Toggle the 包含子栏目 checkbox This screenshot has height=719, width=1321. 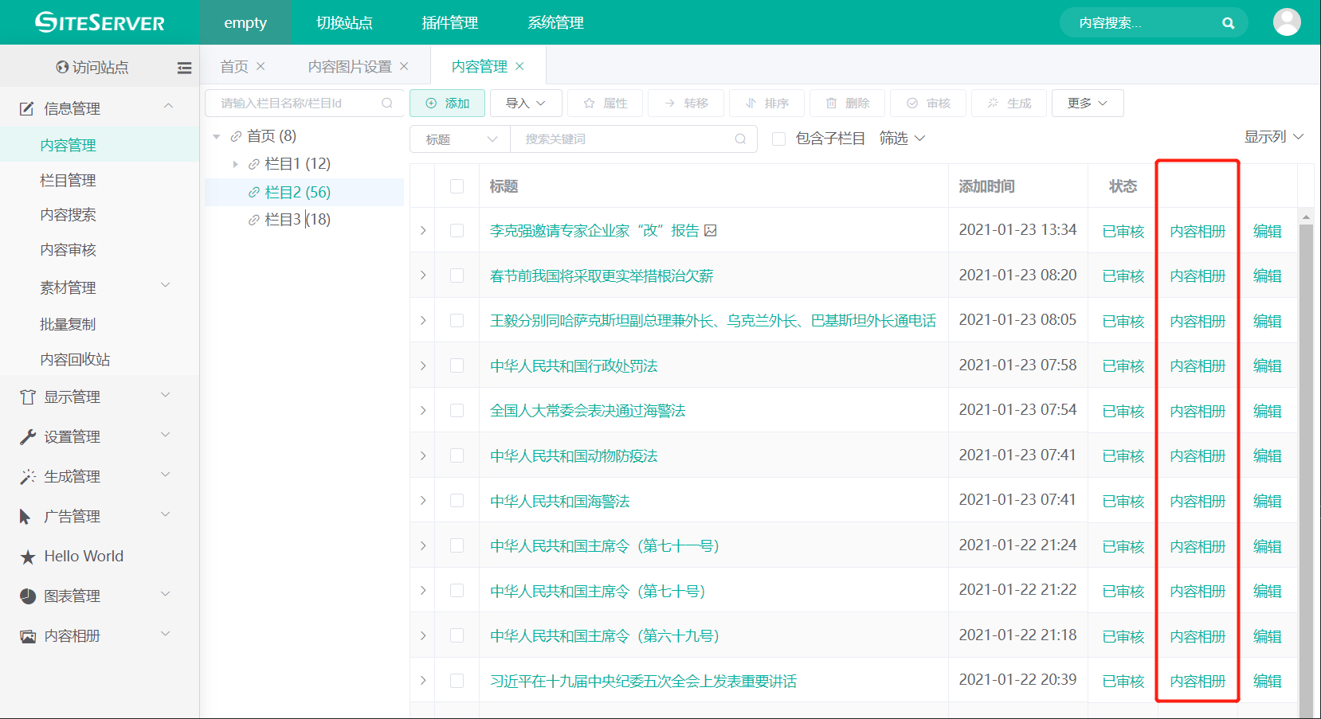pyautogui.click(x=779, y=139)
